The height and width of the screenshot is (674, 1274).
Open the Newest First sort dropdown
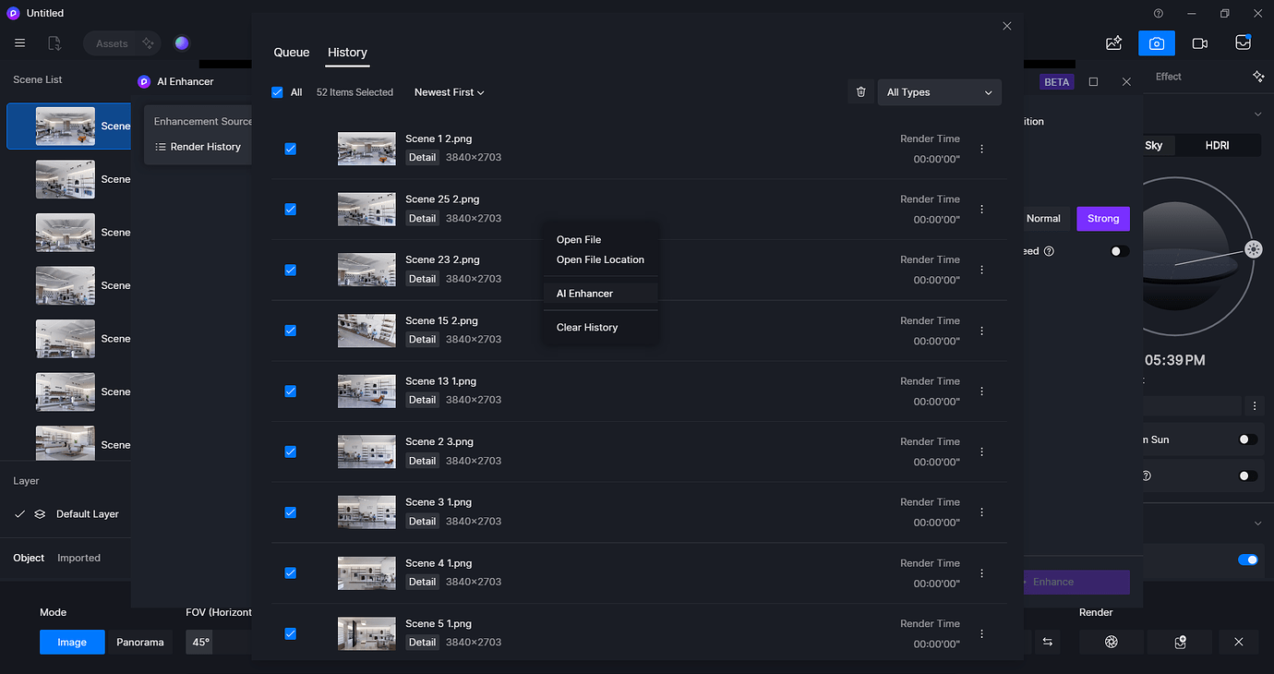pyautogui.click(x=450, y=92)
